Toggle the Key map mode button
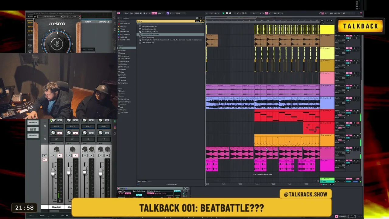 (x=325, y=13)
